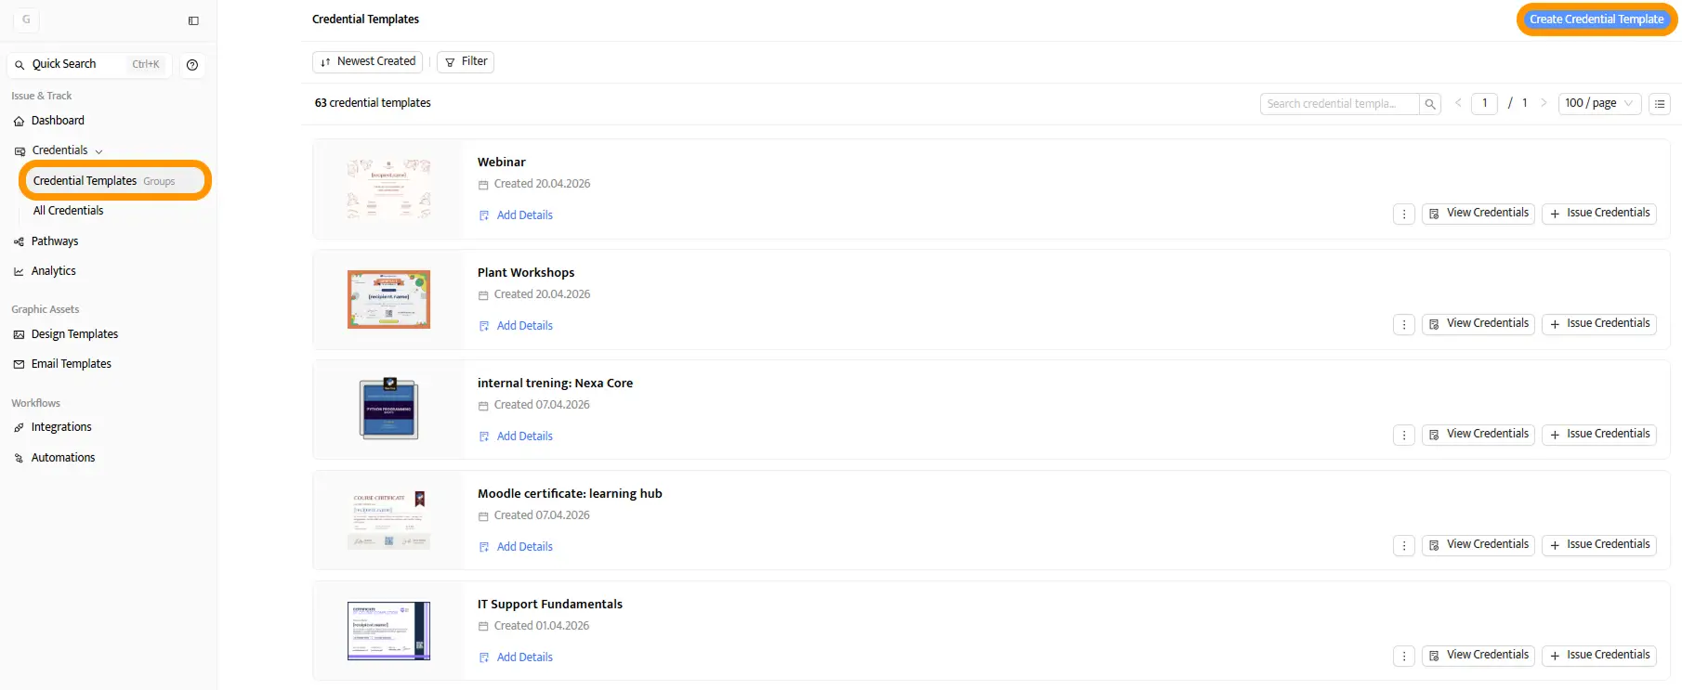The height and width of the screenshot is (690, 1682).
Task: Click the Moodle certificate thumbnail
Action: tap(388, 520)
